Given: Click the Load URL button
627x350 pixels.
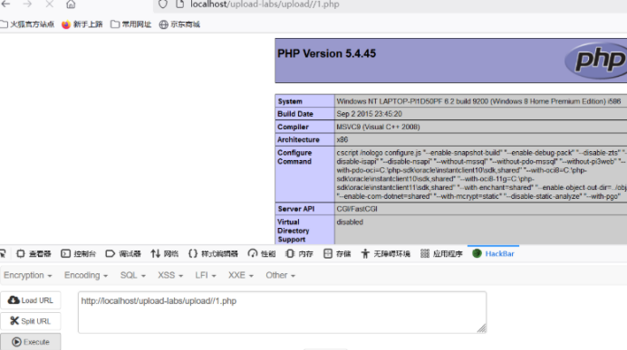Looking at the screenshot, I should click(31, 300).
